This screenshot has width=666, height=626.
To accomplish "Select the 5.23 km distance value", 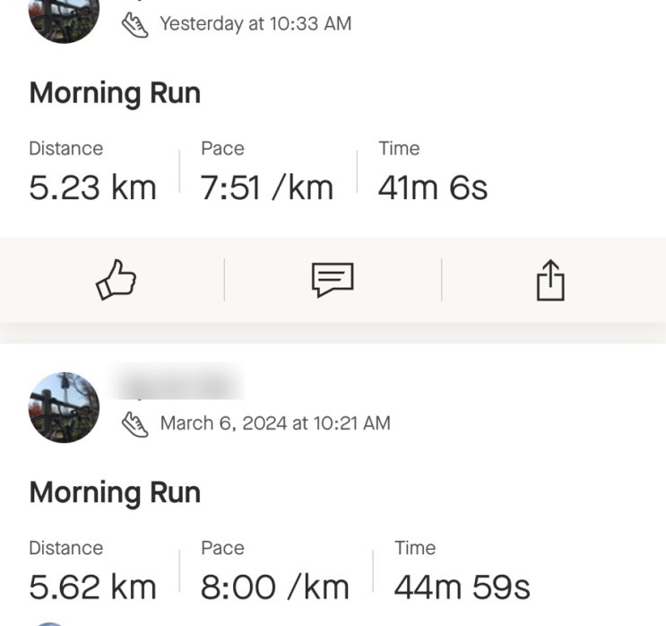I will (x=92, y=188).
